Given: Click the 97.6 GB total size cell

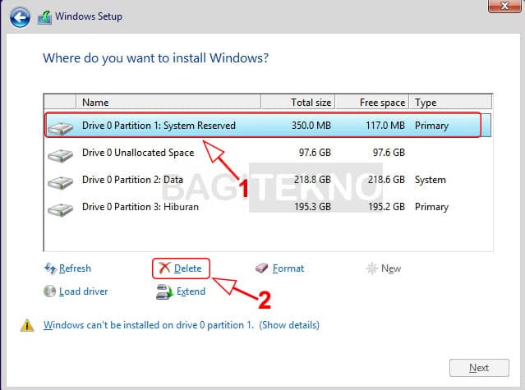Looking at the screenshot, I should 315,153.
